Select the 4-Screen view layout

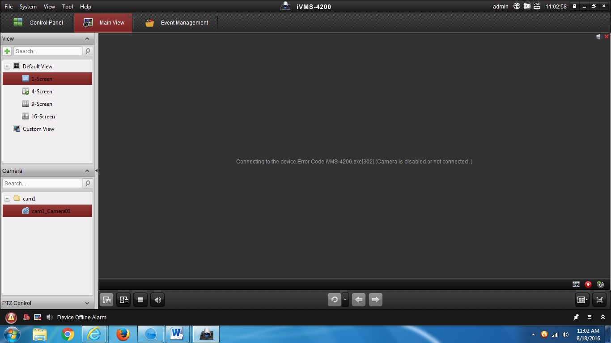coord(42,92)
